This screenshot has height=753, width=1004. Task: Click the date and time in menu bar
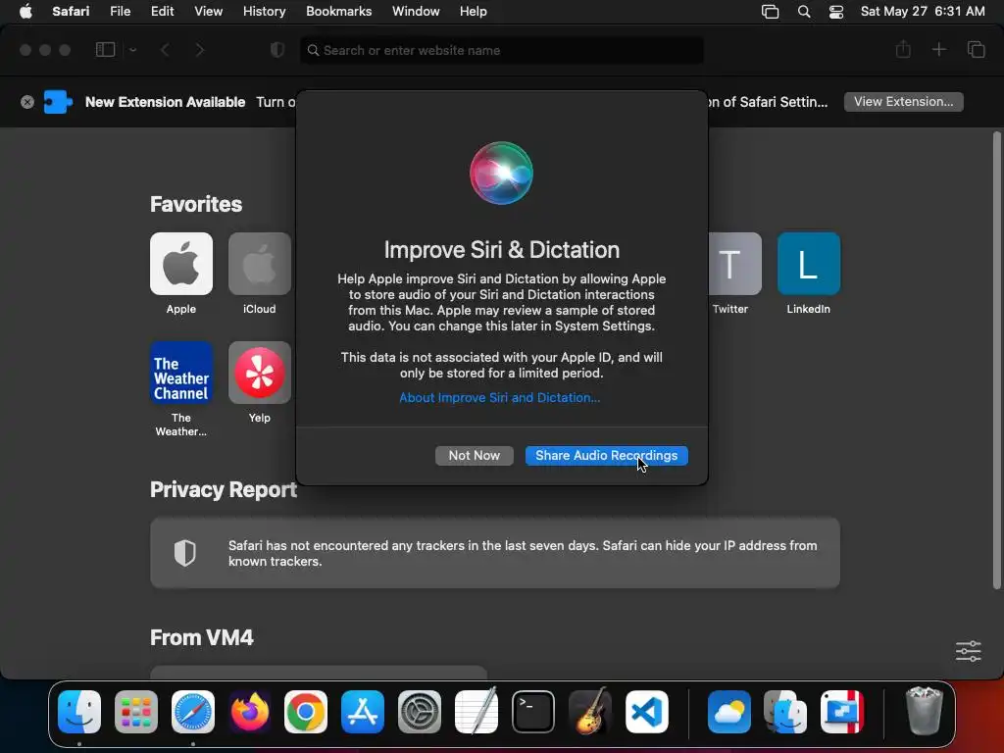(x=923, y=12)
